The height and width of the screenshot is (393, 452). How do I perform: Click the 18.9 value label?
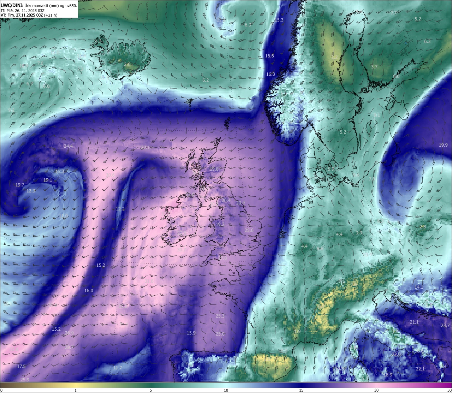388,375
